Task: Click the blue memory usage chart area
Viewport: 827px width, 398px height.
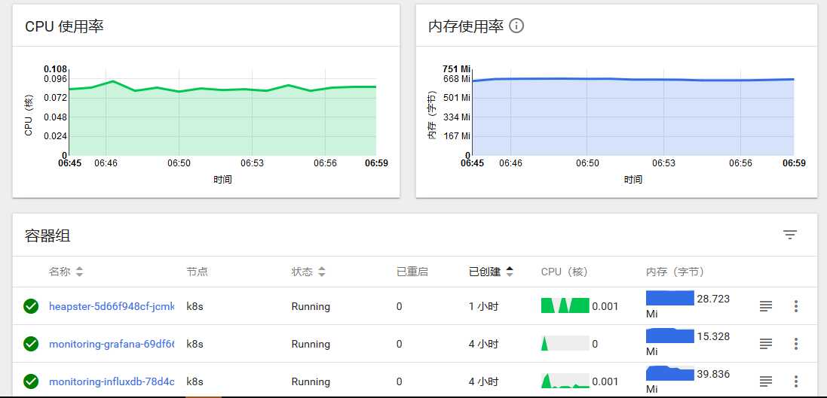Action: pyautogui.click(x=633, y=117)
